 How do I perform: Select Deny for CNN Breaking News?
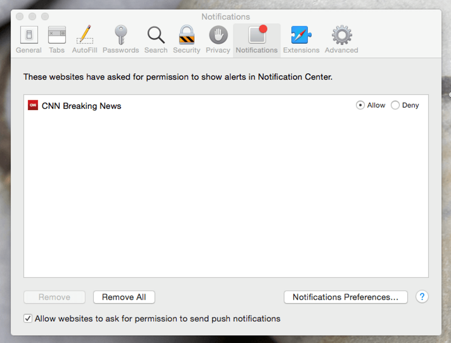(x=395, y=105)
